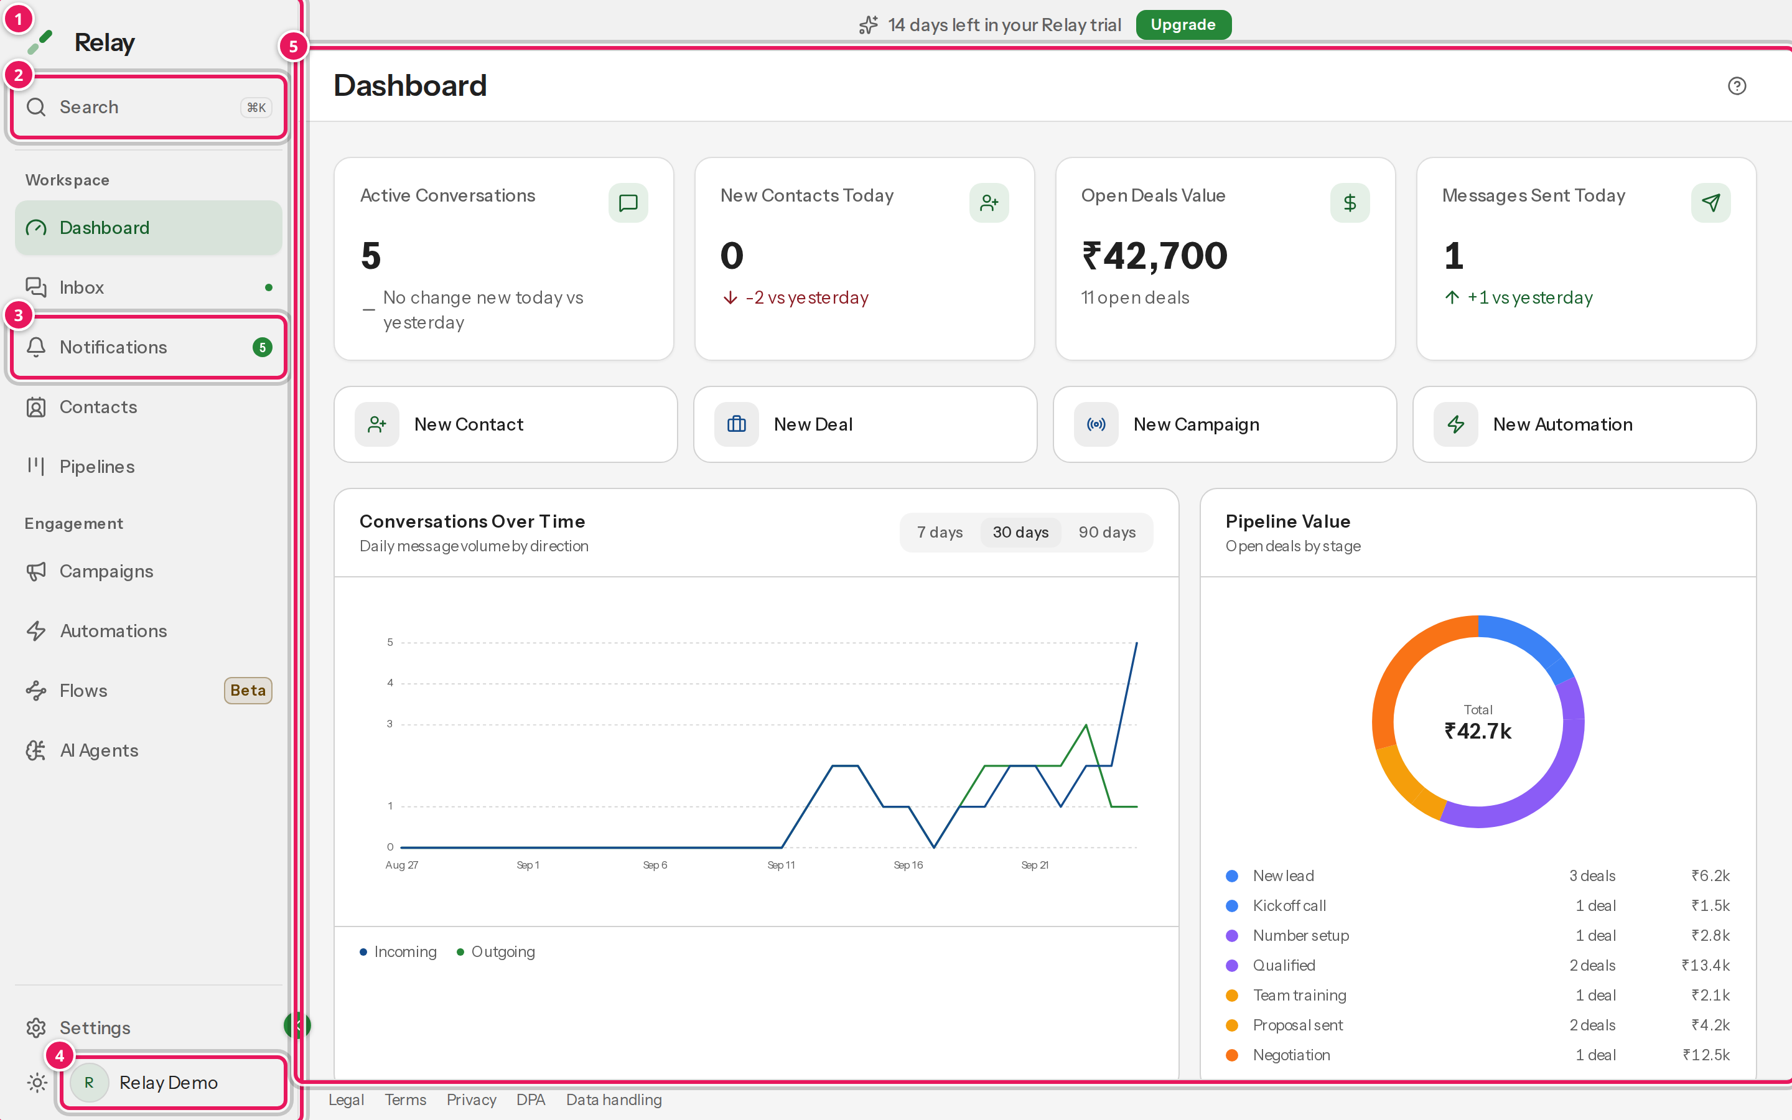This screenshot has width=1792, height=1120.
Task: Open AI Agents page
Action: 149,750
